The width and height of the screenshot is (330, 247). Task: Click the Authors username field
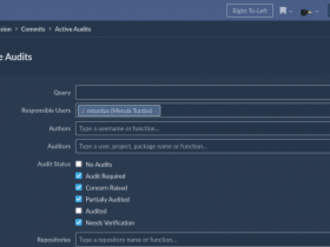[203, 129]
